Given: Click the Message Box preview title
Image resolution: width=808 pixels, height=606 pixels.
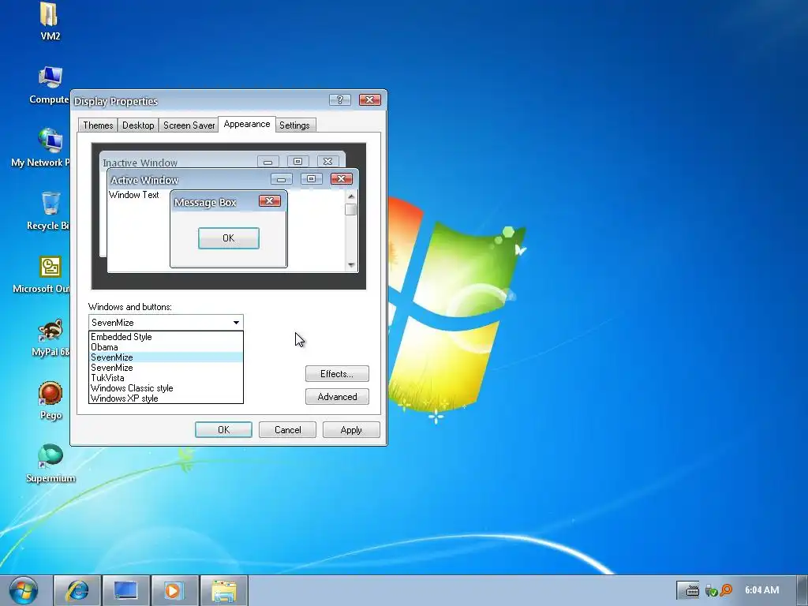Looking at the screenshot, I should [x=205, y=203].
